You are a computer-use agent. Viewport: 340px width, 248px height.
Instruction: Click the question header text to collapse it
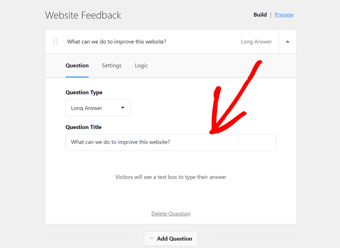pyautogui.click(x=117, y=42)
